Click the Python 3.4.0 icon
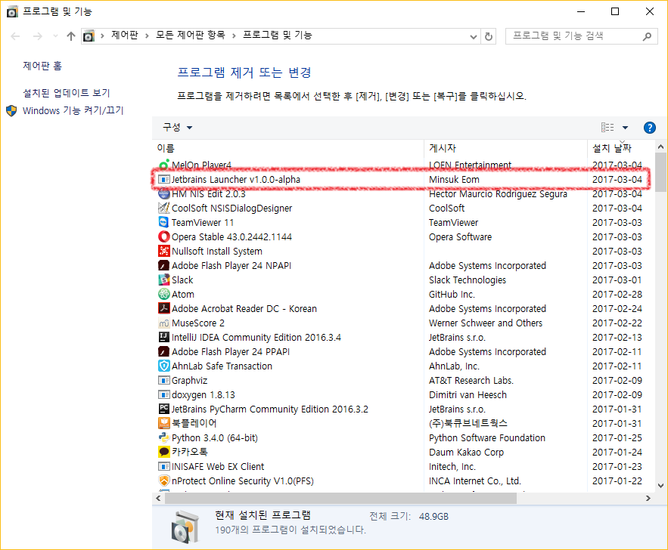The height and width of the screenshot is (550, 668). pyautogui.click(x=163, y=437)
